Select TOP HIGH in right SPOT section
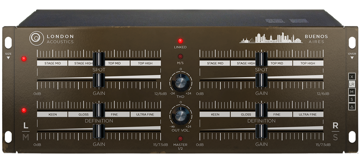Viewport: 361px width, 162px height. point(308,64)
